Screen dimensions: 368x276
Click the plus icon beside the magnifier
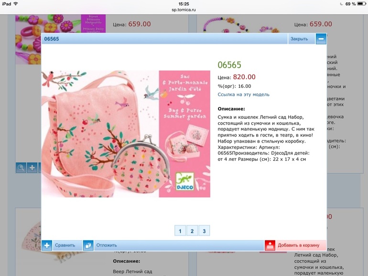tap(32, 168)
